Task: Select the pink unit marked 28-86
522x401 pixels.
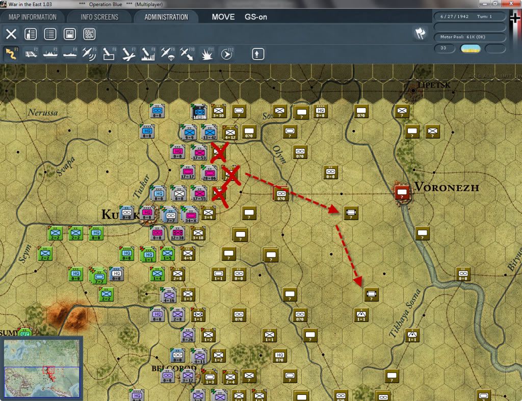Action: [x=210, y=173]
